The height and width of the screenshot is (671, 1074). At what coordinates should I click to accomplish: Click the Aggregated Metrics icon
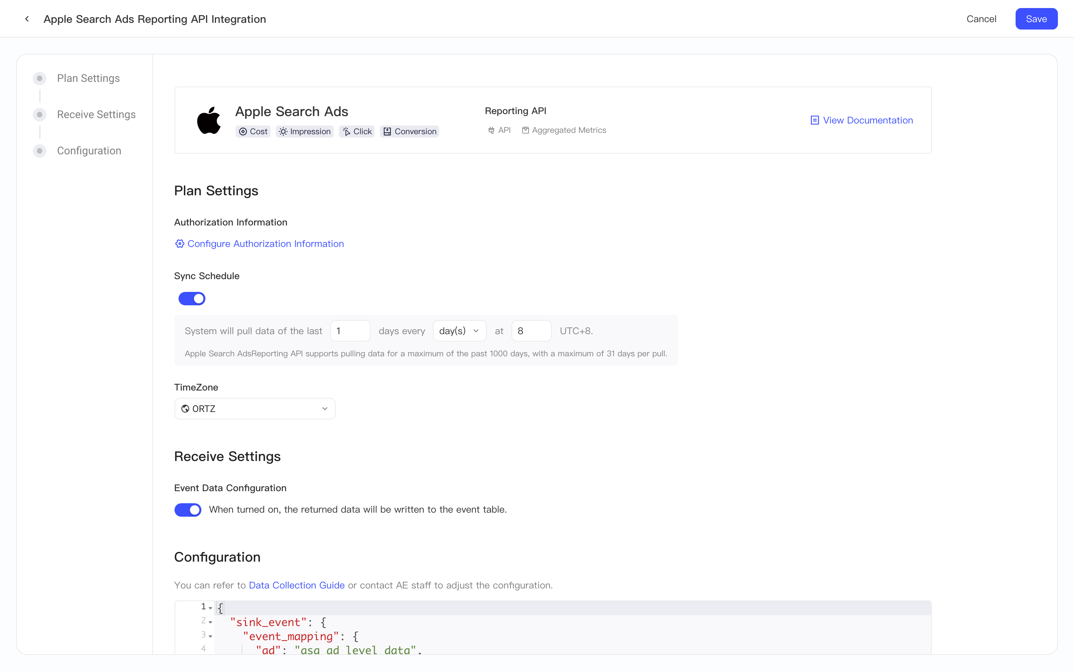[525, 130]
